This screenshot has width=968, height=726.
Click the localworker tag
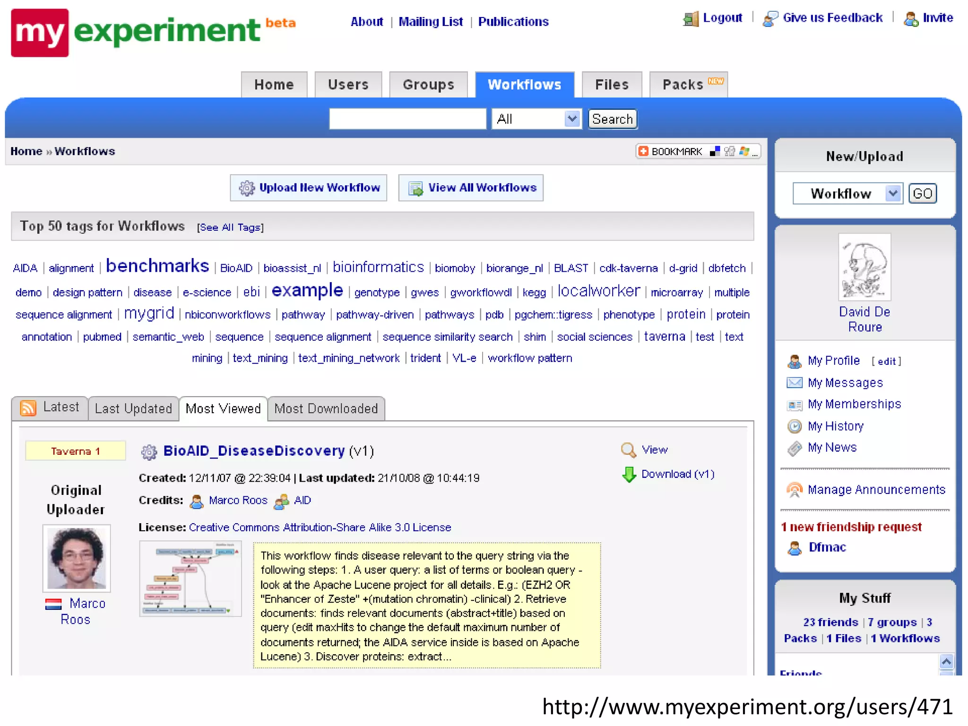[599, 291]
